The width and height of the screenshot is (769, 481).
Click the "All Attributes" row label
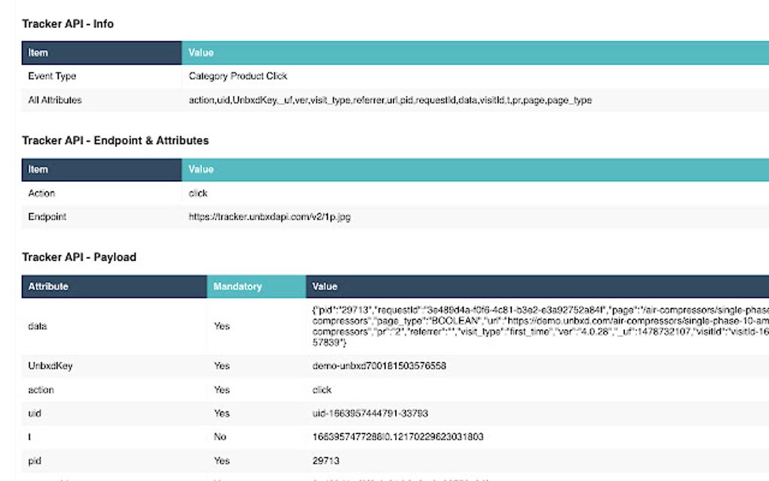click(55, 100)
